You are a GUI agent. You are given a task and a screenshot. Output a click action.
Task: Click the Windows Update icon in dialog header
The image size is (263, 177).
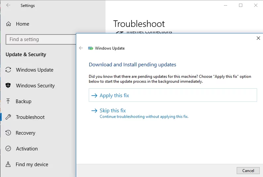click(x=90, y=48)
